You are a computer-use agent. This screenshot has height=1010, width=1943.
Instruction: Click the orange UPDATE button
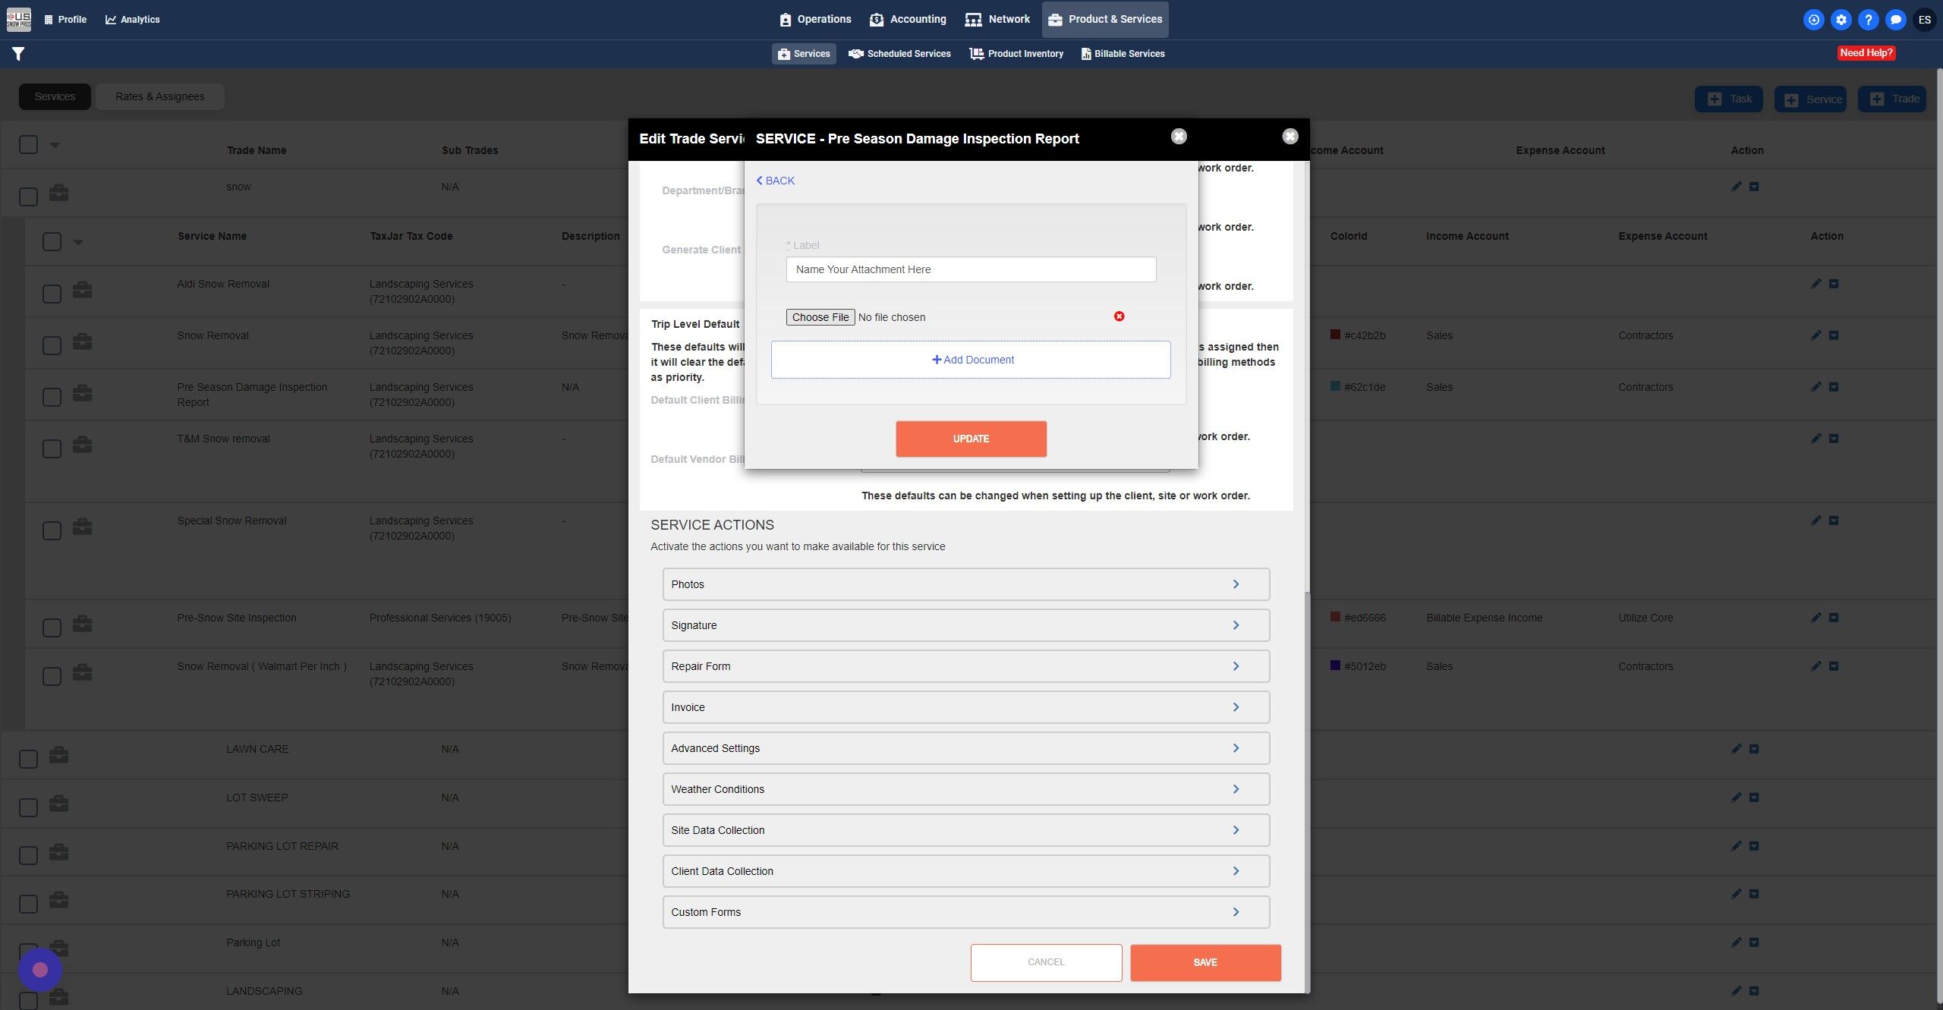tap(971, 439)
